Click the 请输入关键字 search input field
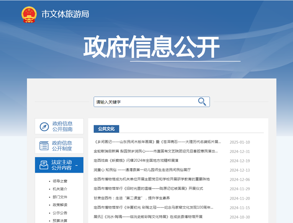293x223 pixels. coord(144,102)
